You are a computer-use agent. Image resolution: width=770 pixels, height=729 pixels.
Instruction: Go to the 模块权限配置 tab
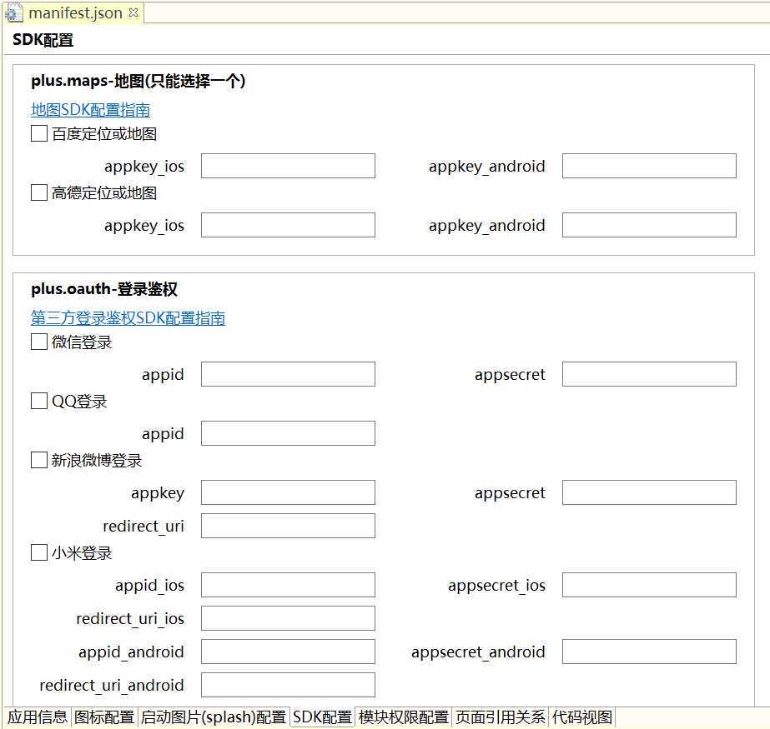point(404,717)
